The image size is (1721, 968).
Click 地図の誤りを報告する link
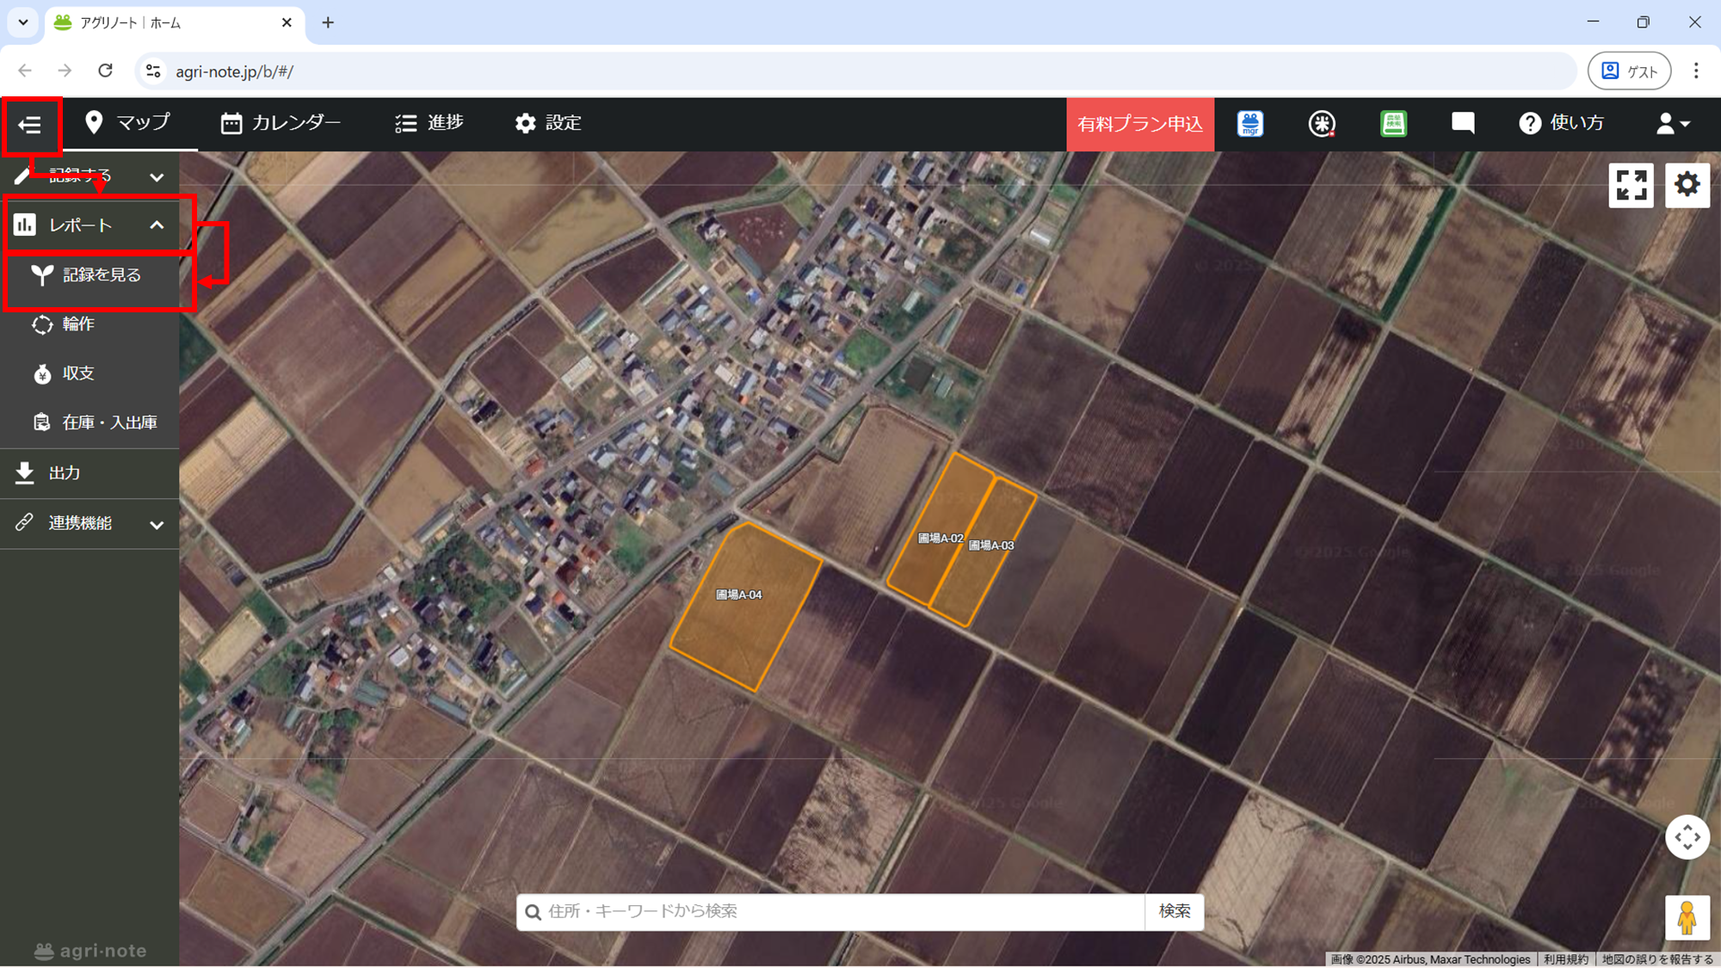(x=1657, y=959)
